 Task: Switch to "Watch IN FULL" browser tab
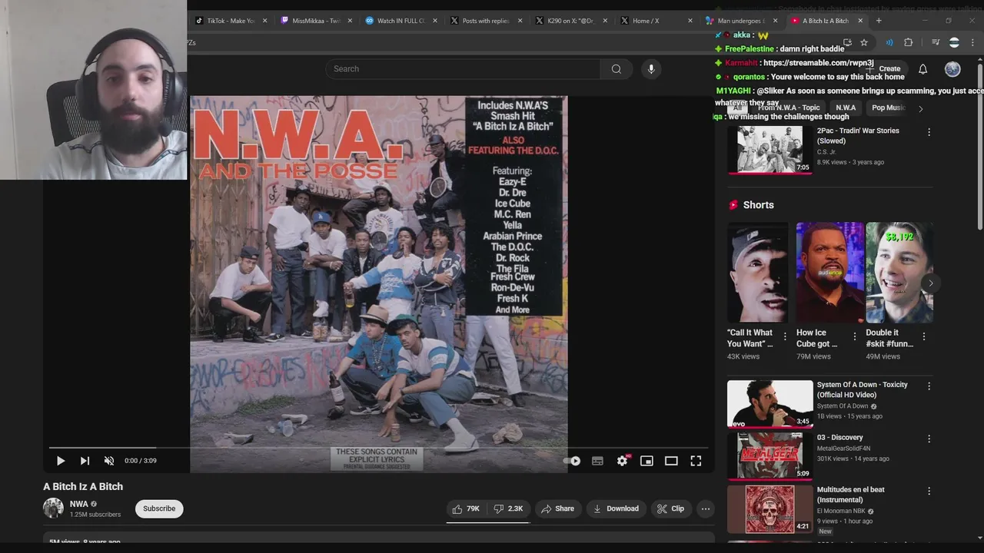[x=399, y=21]
